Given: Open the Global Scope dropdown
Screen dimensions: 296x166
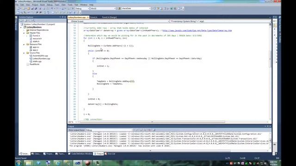Looking at the screenshot, I should pyautogui.click(x=118, y=21).
